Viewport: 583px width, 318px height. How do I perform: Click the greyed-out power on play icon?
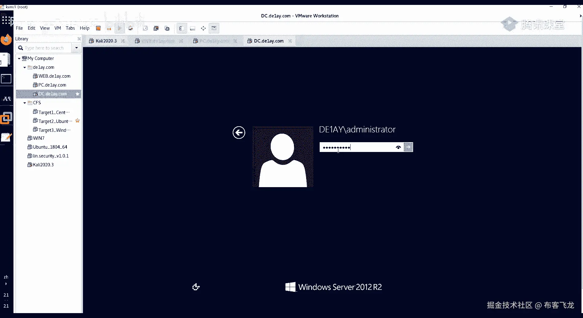click(x=120, y=28)
